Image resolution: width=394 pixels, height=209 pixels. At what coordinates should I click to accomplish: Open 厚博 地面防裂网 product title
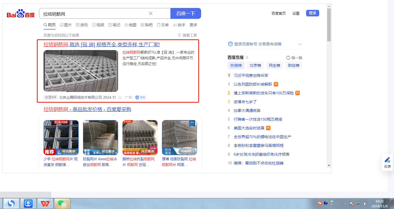point(179,162)
